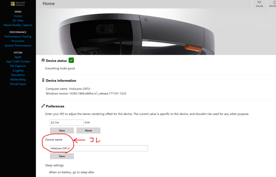
Task: Open the Logging page
Action: click(18, 71)
